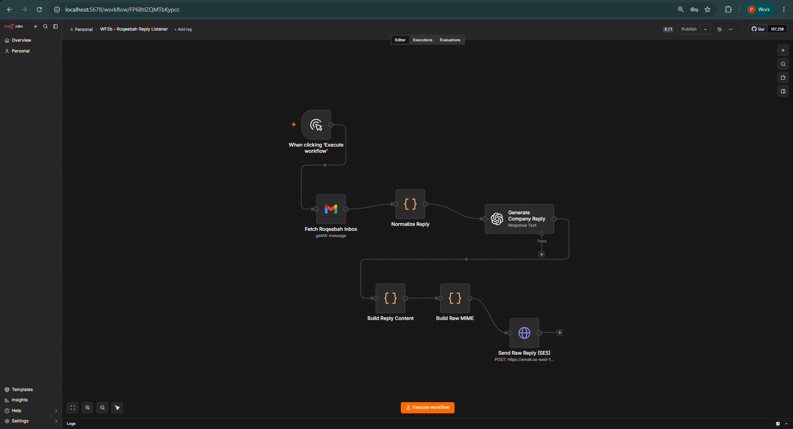Click the Publish button
The image size is (793, 429).
coord(689,29)
